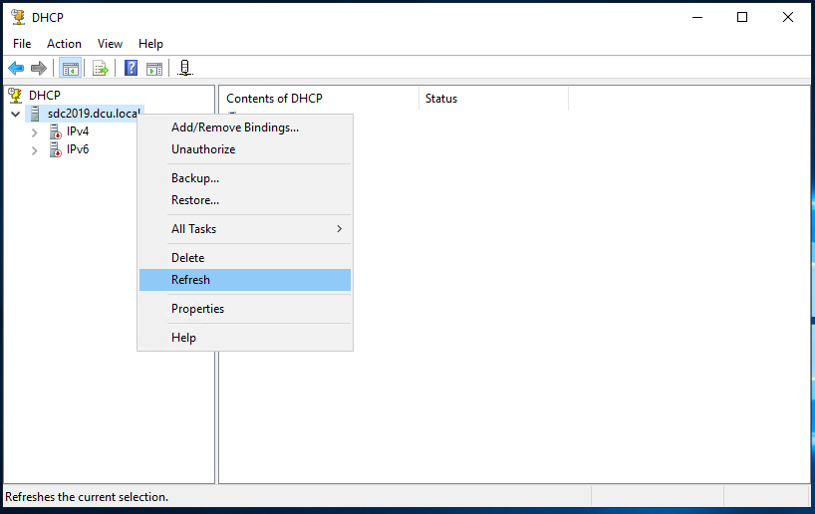Click Unauthorize in the context menu

203,149
